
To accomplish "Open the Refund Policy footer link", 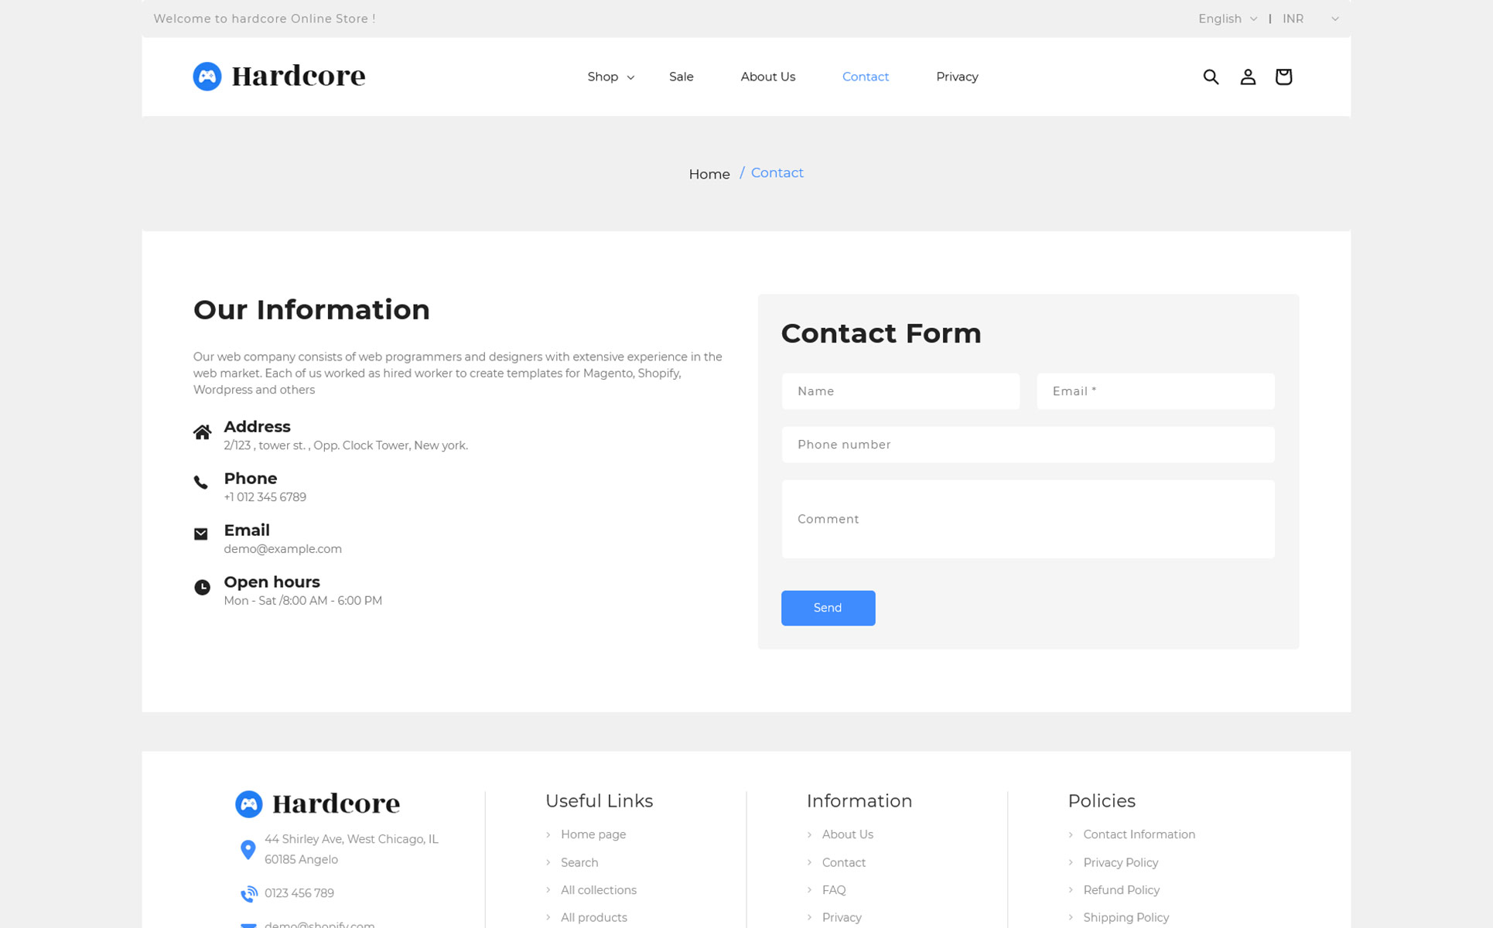I will tap(1121, 890).
